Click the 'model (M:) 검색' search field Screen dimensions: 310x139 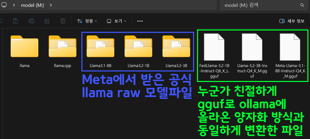(x=264, y=5)
